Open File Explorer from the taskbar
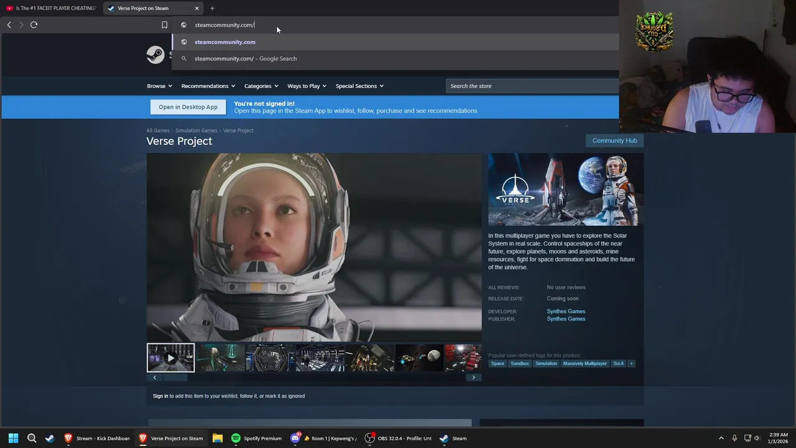The width and height of the screenshot is (796, 448). [x=217, y=438]
